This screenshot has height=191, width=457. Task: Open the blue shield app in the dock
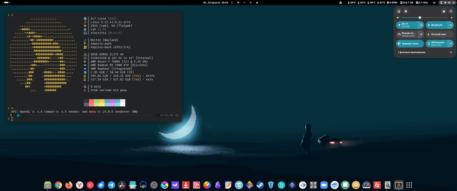point(271,185)
